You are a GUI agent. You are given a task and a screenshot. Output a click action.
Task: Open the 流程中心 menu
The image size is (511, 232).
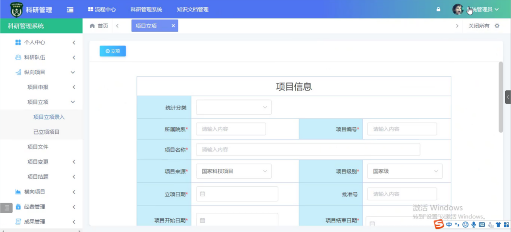102,9
